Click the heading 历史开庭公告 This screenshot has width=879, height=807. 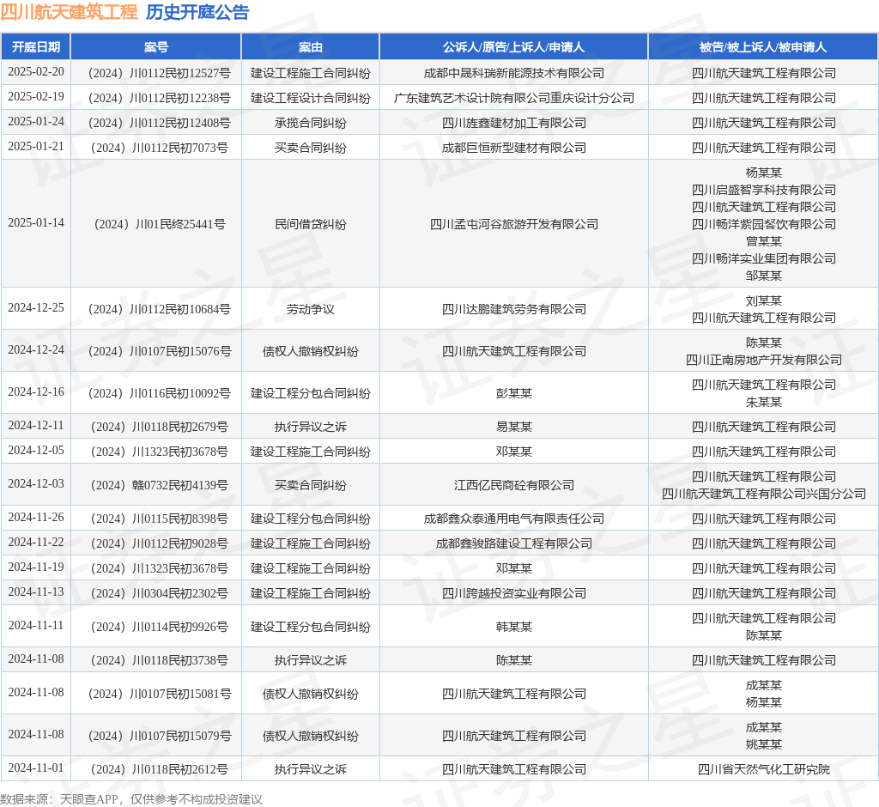pyautogui.click(x=197, y=12)
